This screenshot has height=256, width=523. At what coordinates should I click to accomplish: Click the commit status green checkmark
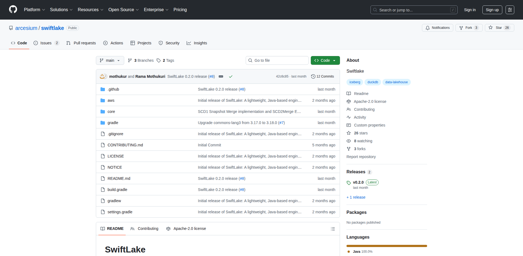click(231, 76)
